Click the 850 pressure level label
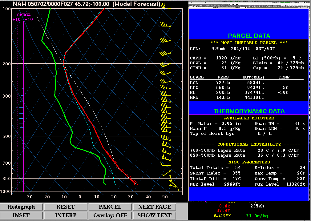The image size is (311, 221). point(7,179)
